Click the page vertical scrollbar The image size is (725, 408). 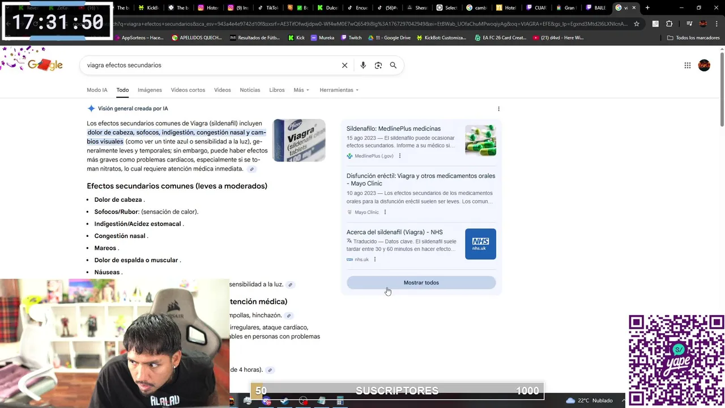(722, 91)
